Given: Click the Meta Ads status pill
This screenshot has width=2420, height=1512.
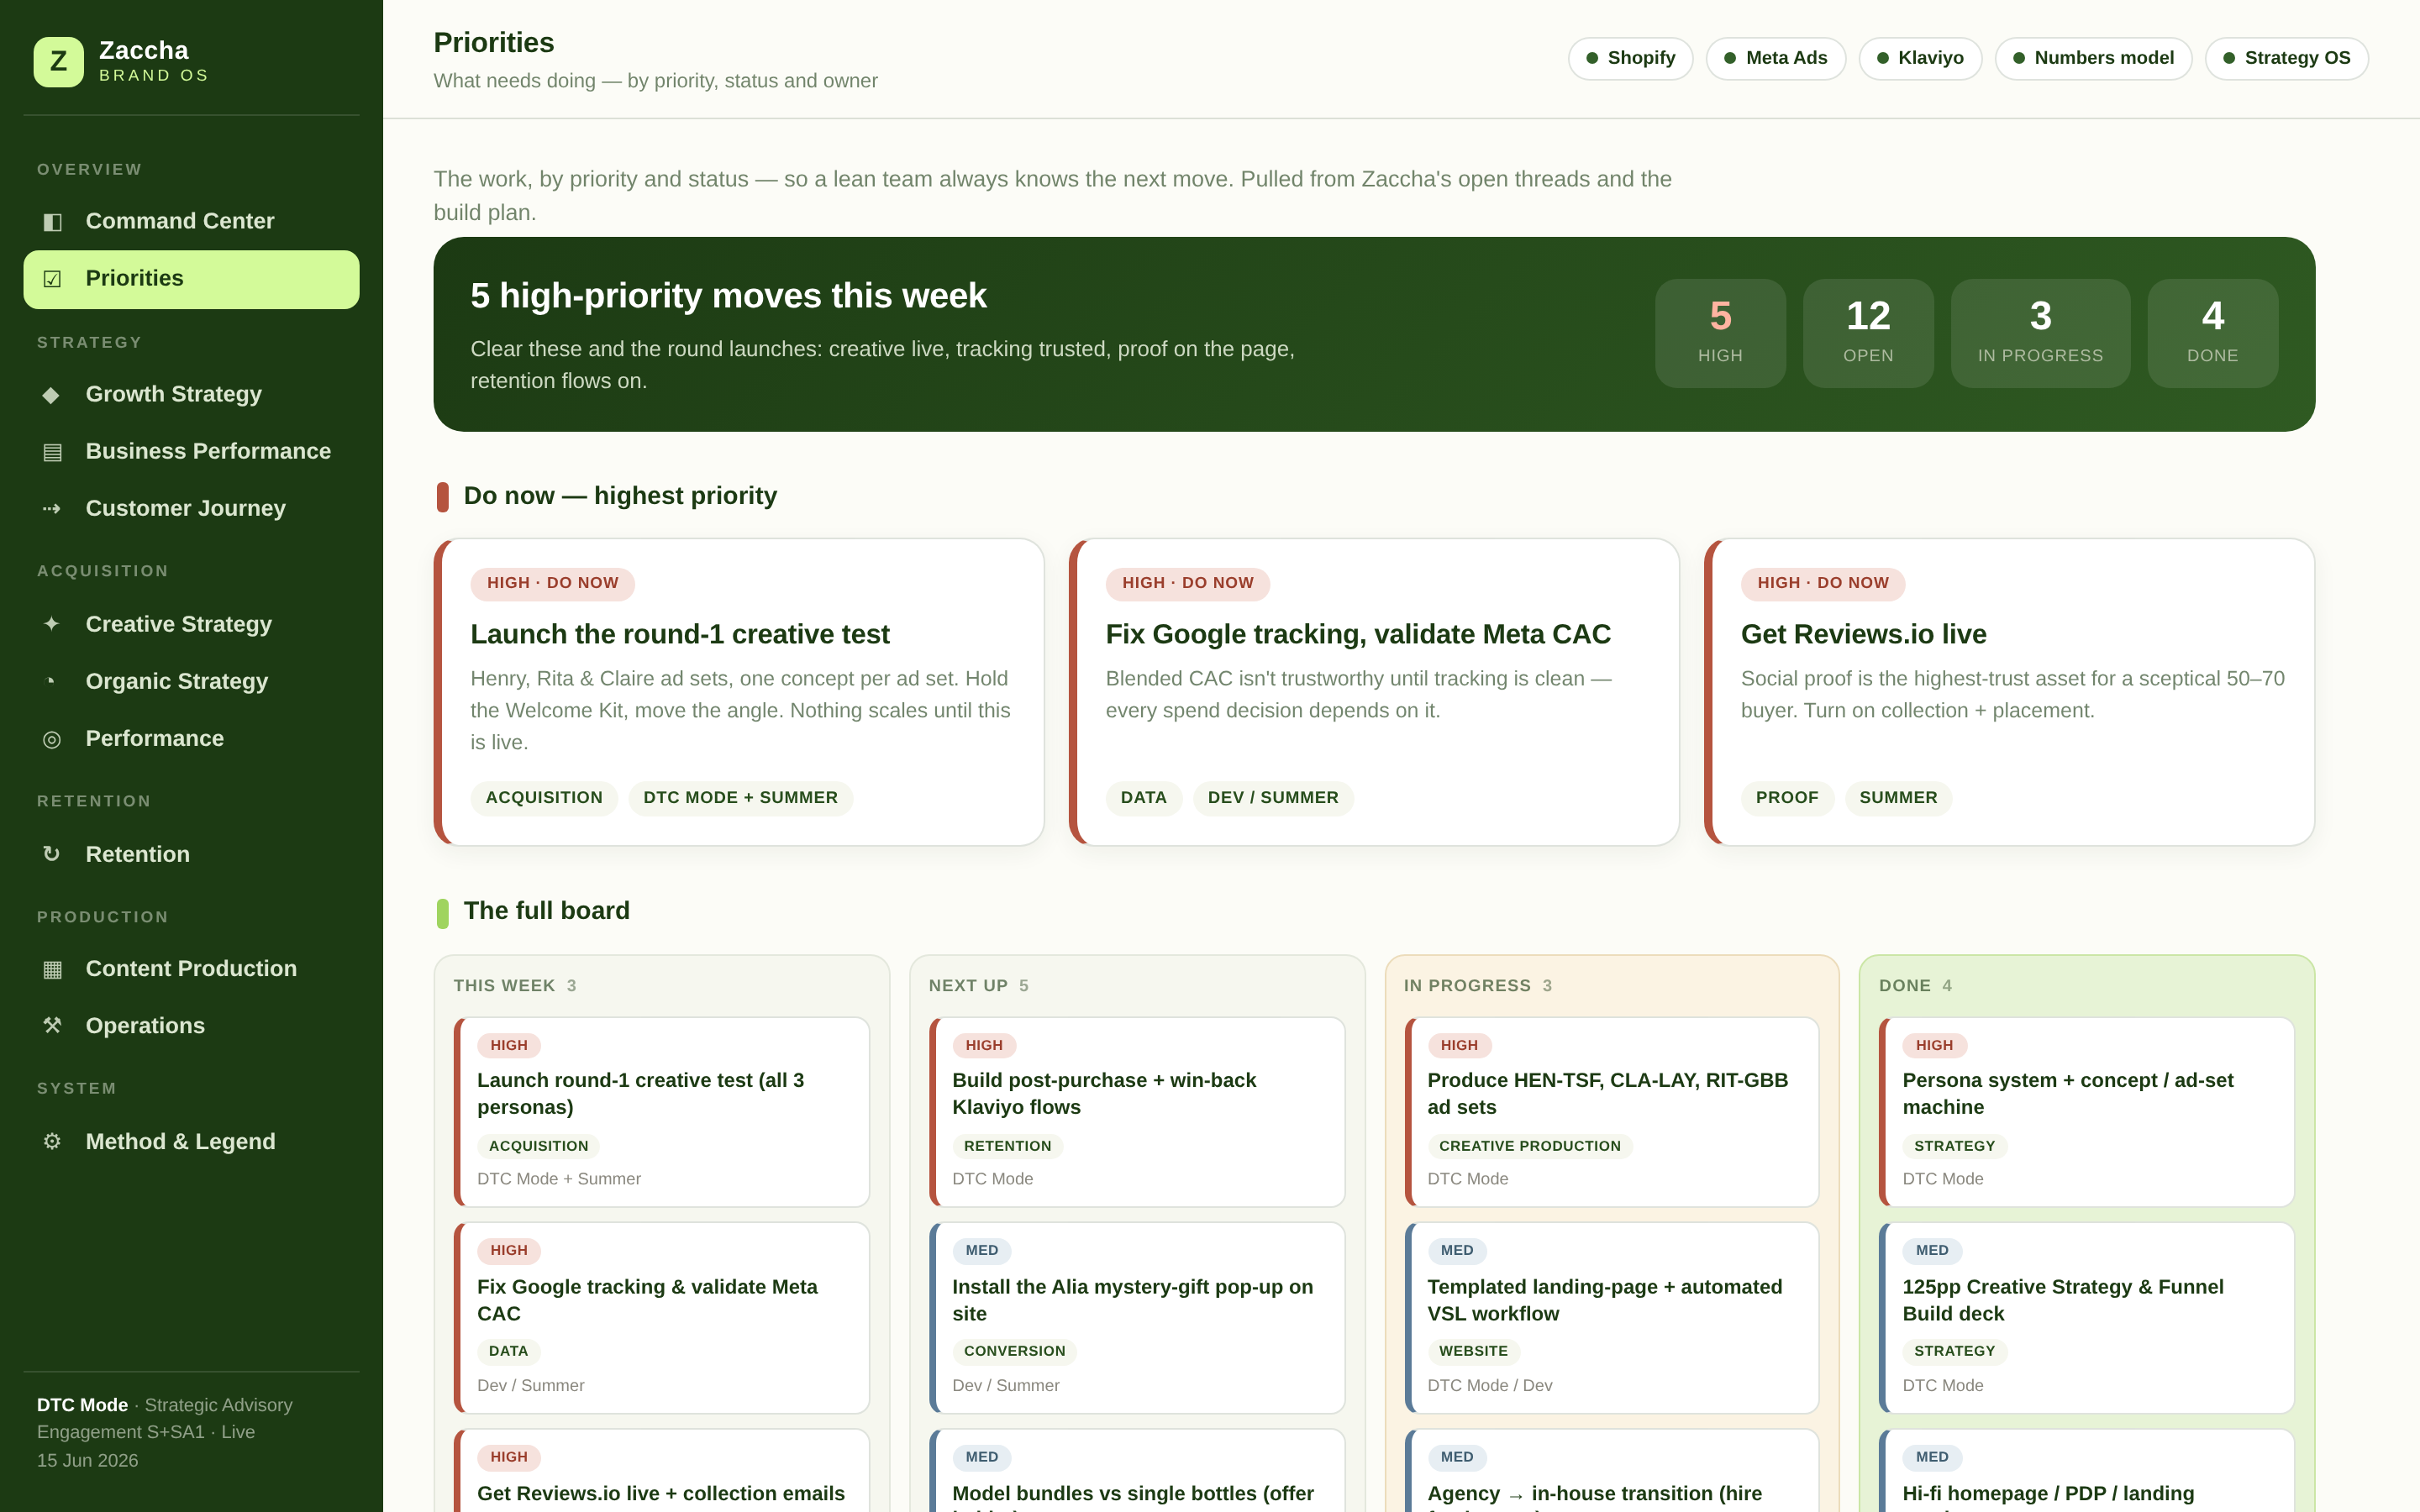Looking at the screenshot, I should click(x=1775, y=58).
